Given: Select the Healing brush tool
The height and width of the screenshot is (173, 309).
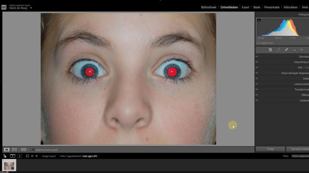Looking at the screenshot, I should coord(286,50).
